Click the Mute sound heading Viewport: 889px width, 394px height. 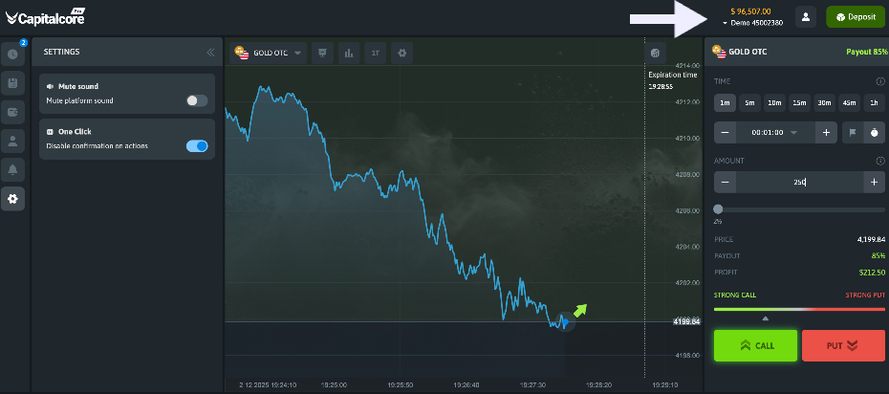click(x=78, y=87)
